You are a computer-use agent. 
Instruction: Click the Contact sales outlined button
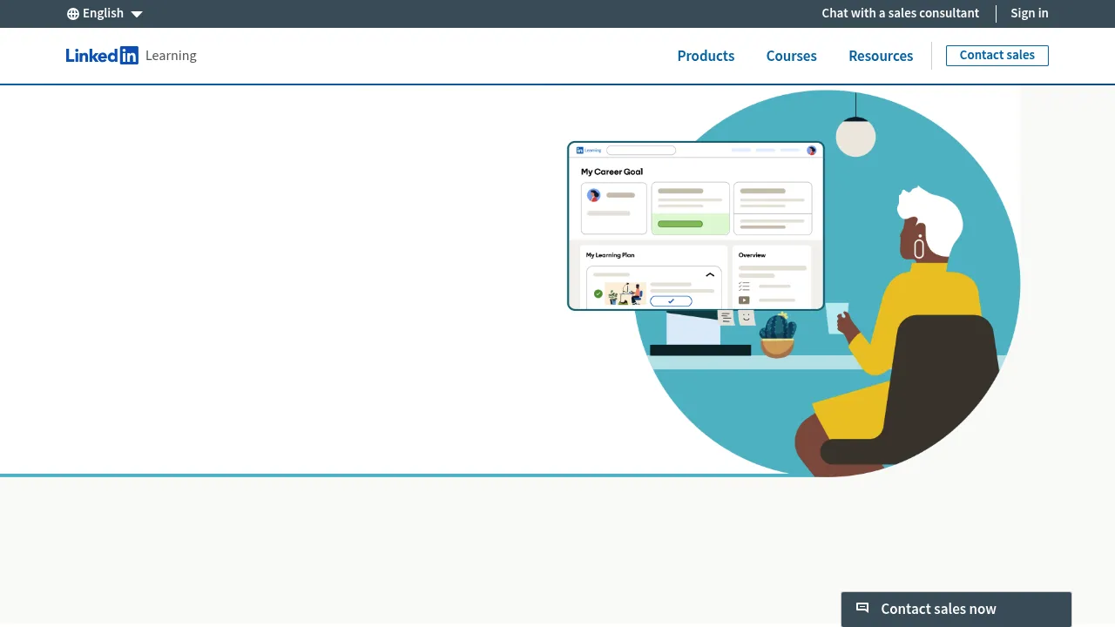[x=997, y=55]
